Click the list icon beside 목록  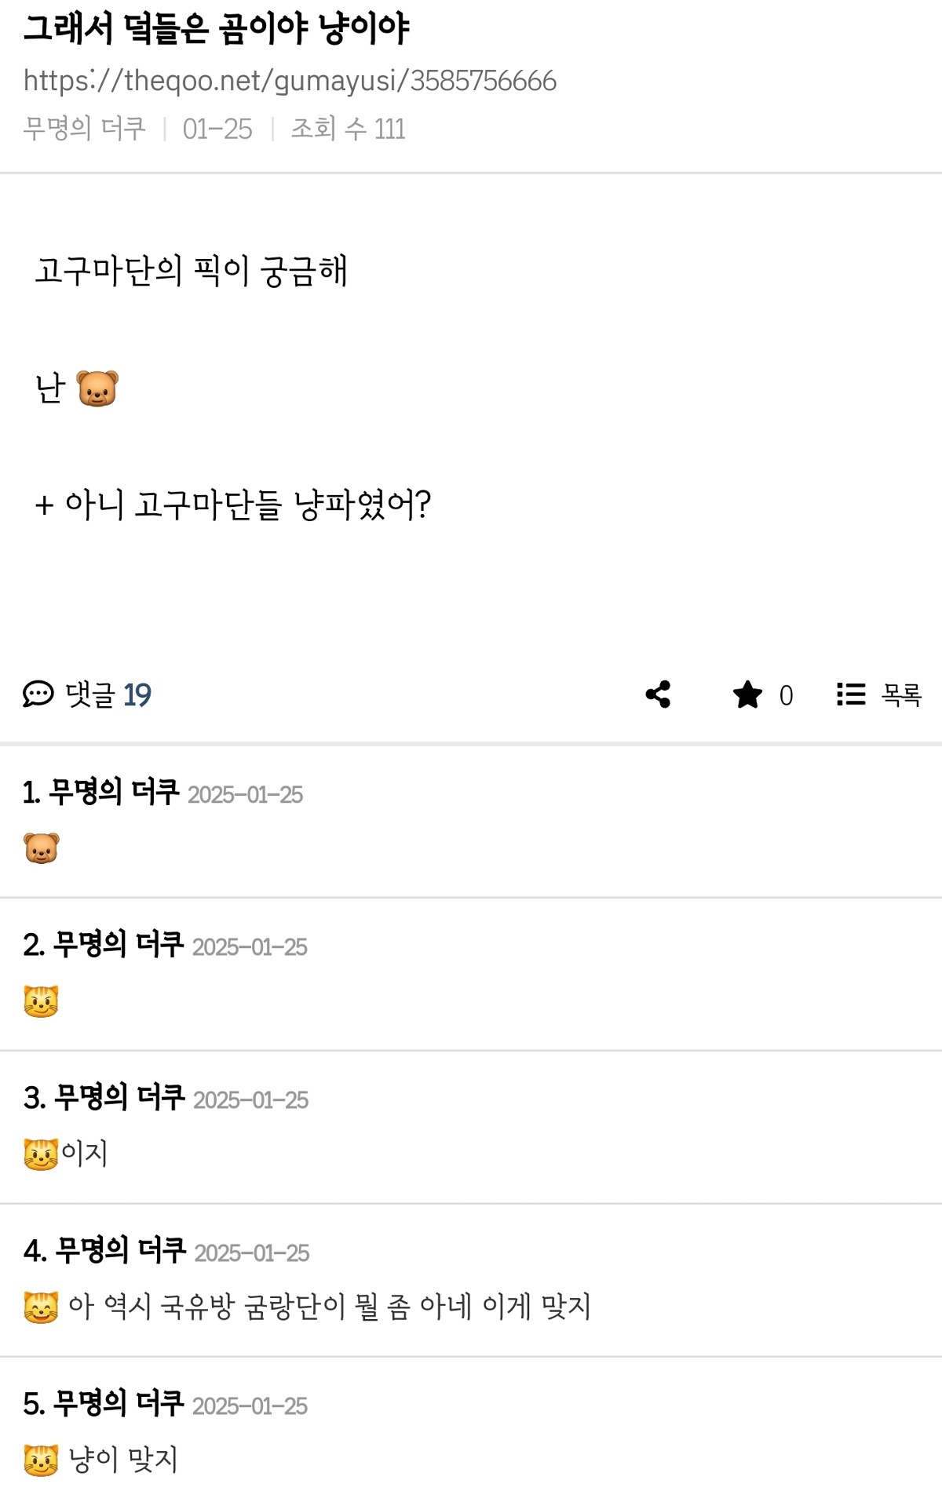[x=851, y=694]
